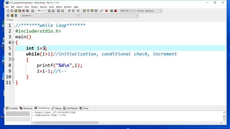Click the Profile Analysis chart icon
The image size is (230, 129).
coord(112,11)
